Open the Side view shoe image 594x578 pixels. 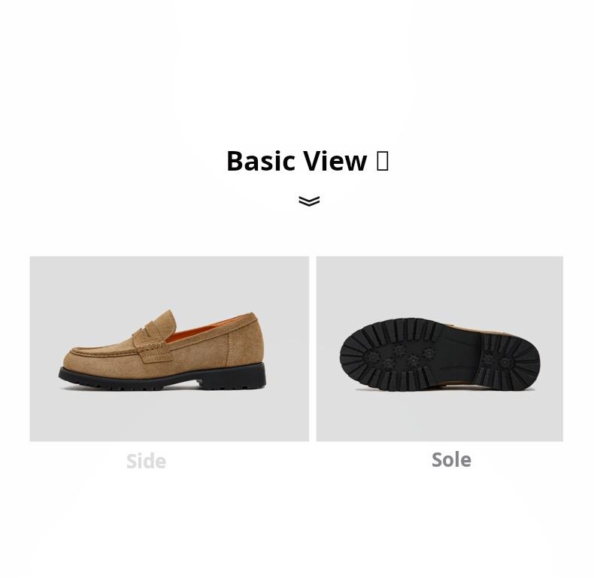tap(169, 349)
